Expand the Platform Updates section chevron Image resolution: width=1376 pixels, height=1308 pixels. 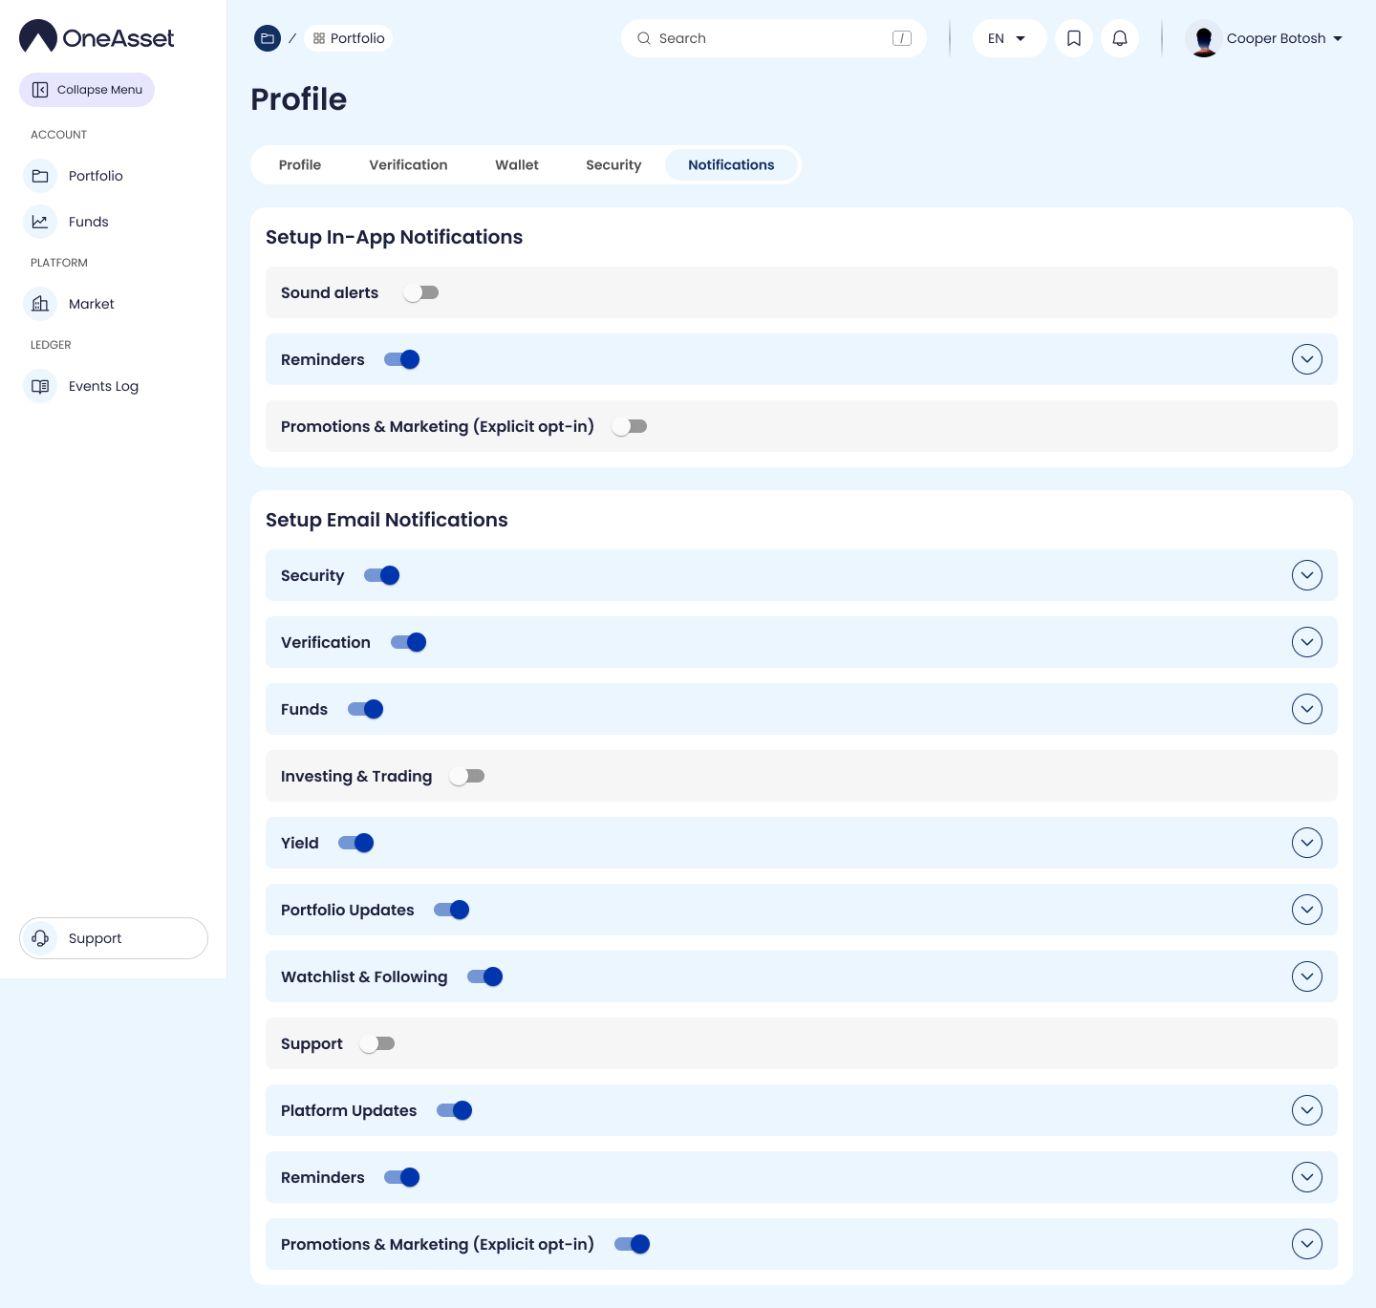(x=1306, y=1110)
